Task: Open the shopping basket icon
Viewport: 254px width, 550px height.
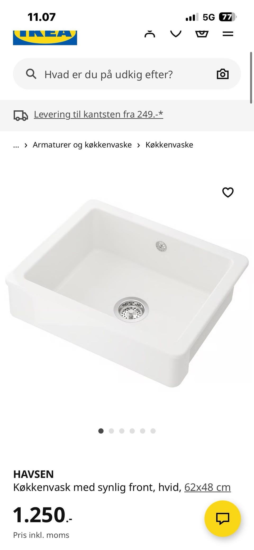Action: point(202,34)
